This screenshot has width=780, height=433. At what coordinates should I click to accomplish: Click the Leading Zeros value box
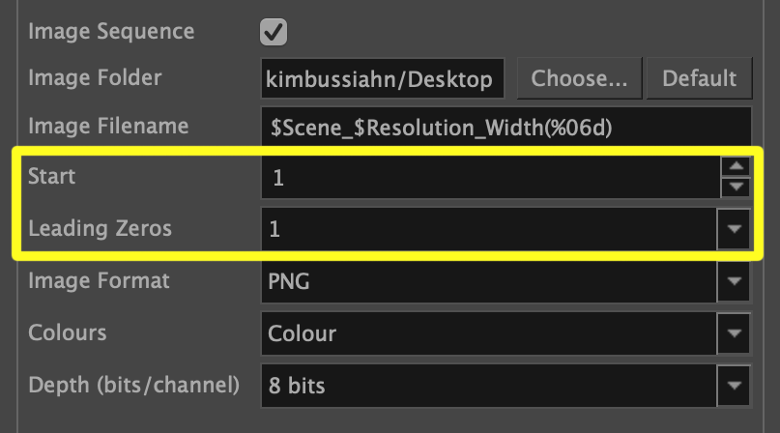coord(490,229)
